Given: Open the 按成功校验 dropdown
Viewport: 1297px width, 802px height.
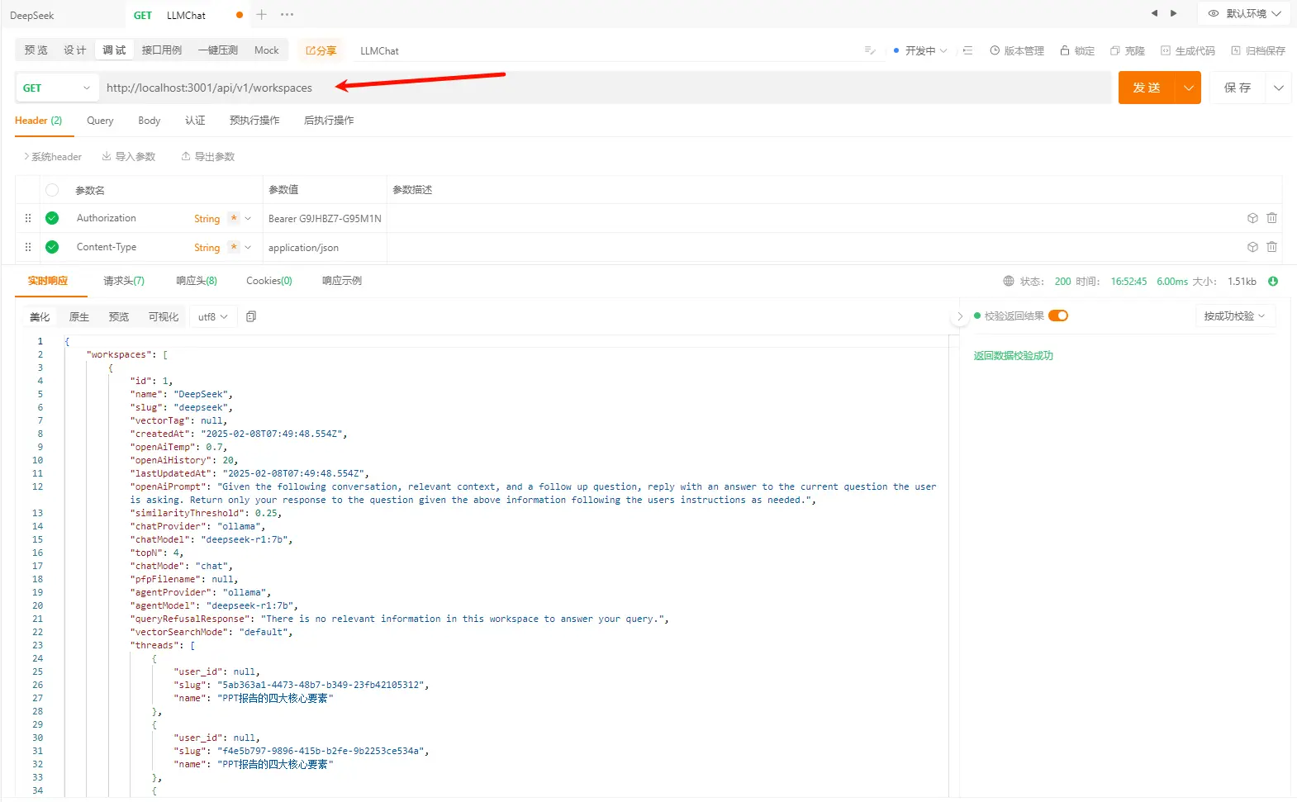Looking at the screenshot, I should pyautogui.click(x=1235, y=316).
